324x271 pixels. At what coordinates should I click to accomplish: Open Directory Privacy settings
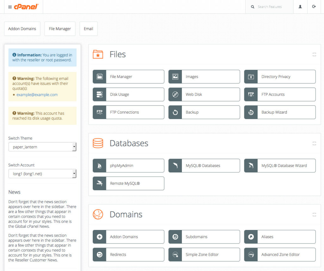(x=280, y=76)
